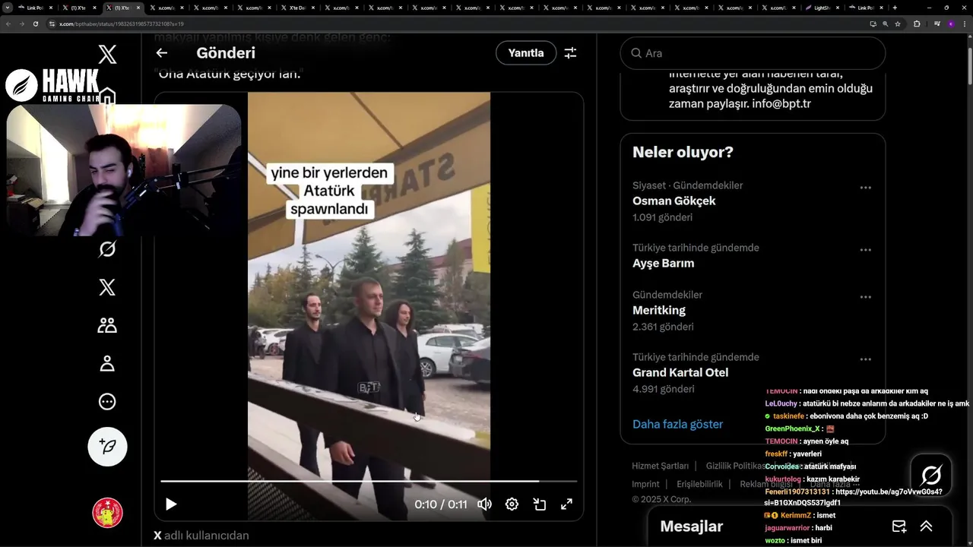973x547 pixels.
Task: Open the More circle menu in sidebar
Action: pos(107,401)
